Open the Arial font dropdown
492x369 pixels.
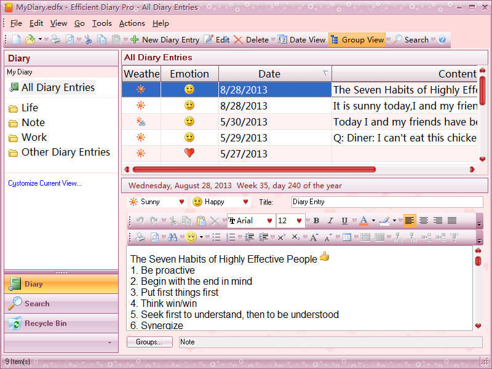269,221
